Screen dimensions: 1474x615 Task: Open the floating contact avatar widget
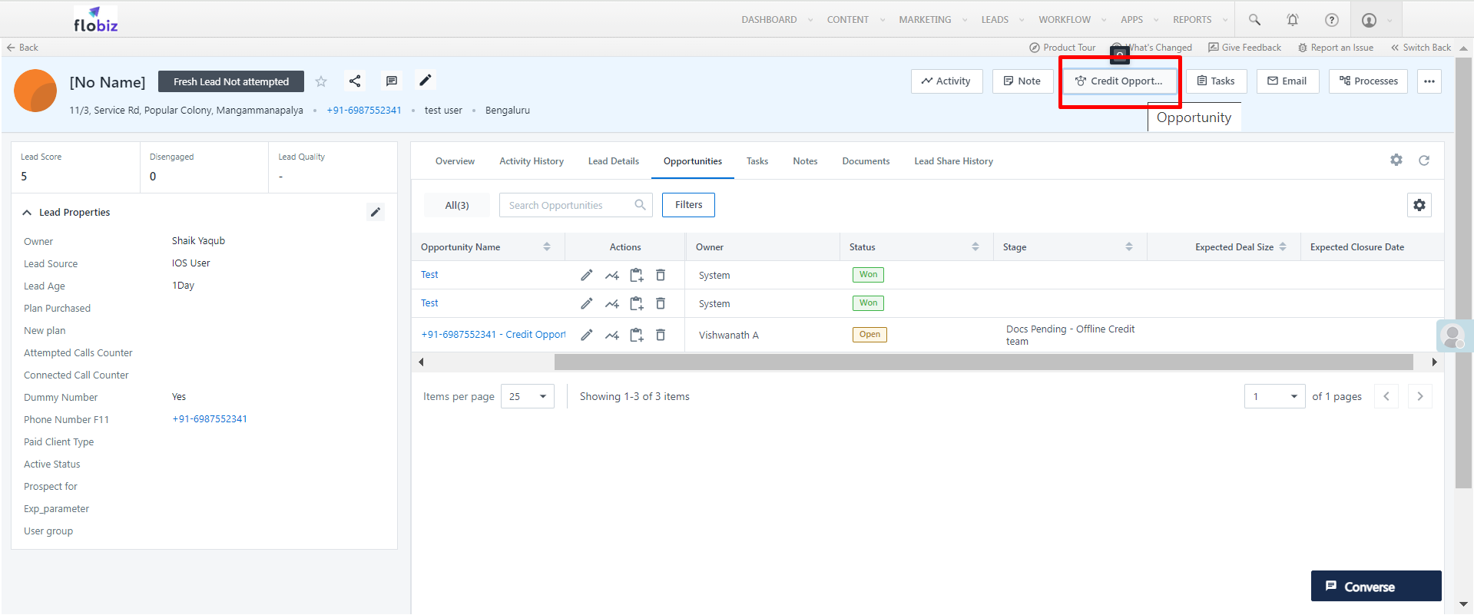(1453, 336)
